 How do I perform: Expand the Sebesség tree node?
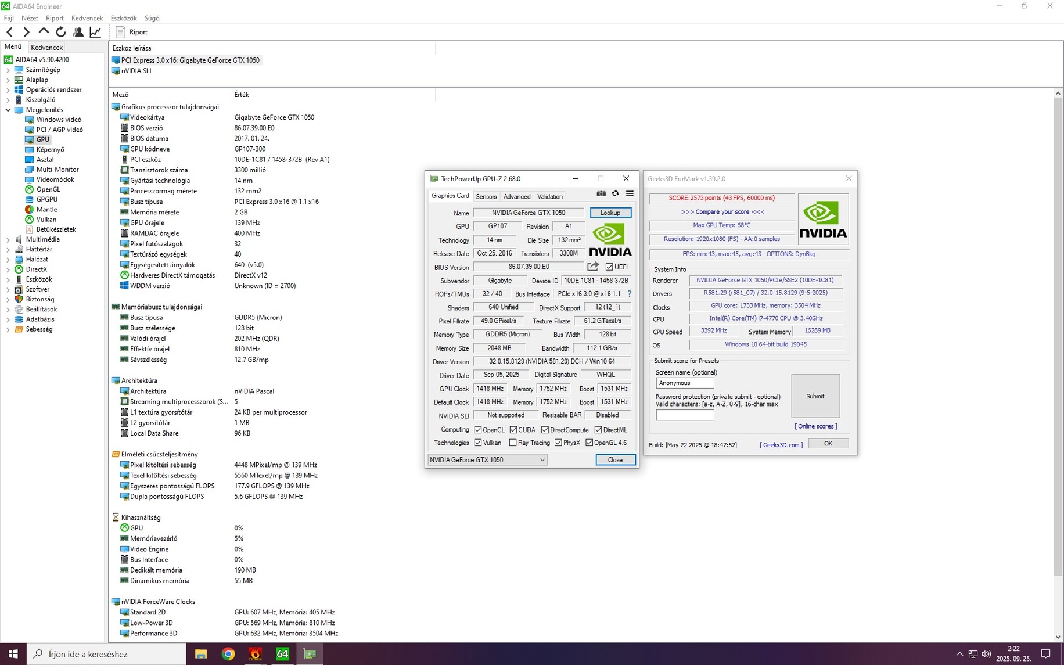coord(8,330)
